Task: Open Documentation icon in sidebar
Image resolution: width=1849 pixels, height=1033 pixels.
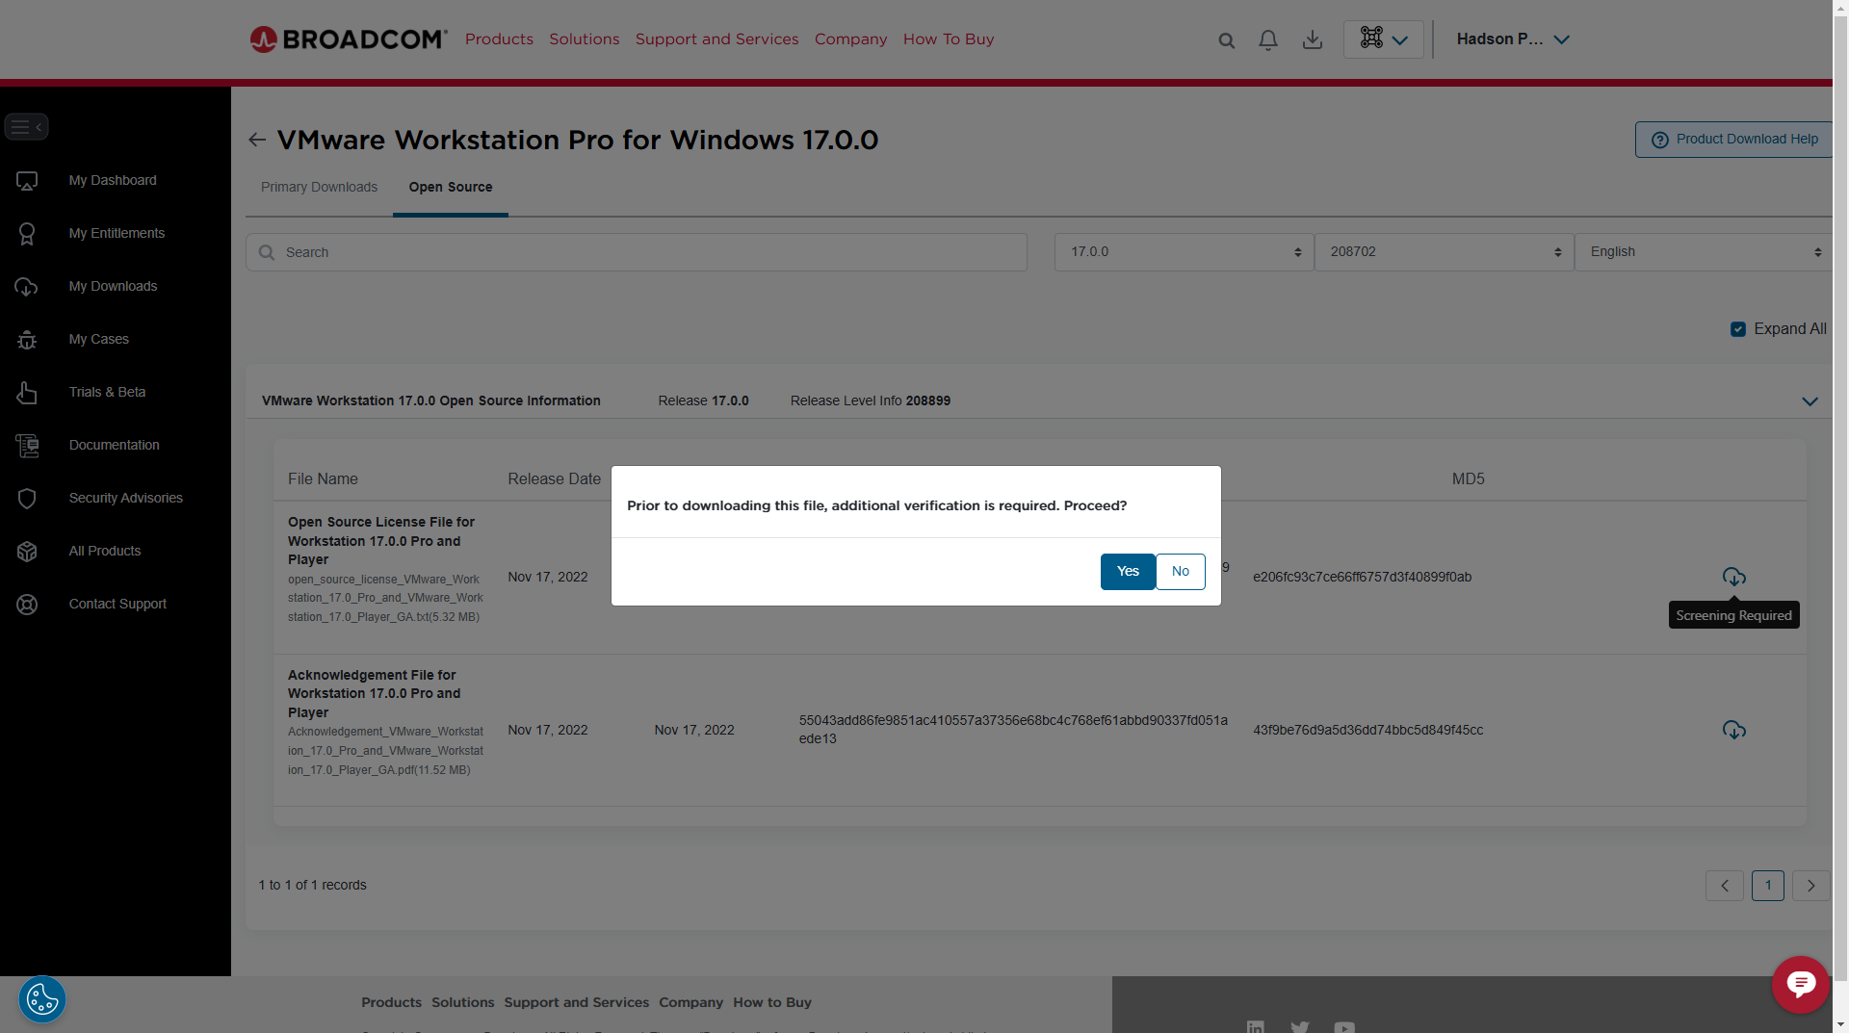Action: (x=27, y=446)
